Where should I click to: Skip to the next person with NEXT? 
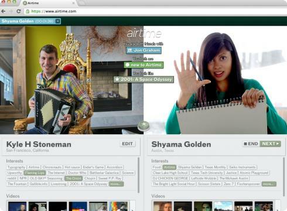point(270,144)
